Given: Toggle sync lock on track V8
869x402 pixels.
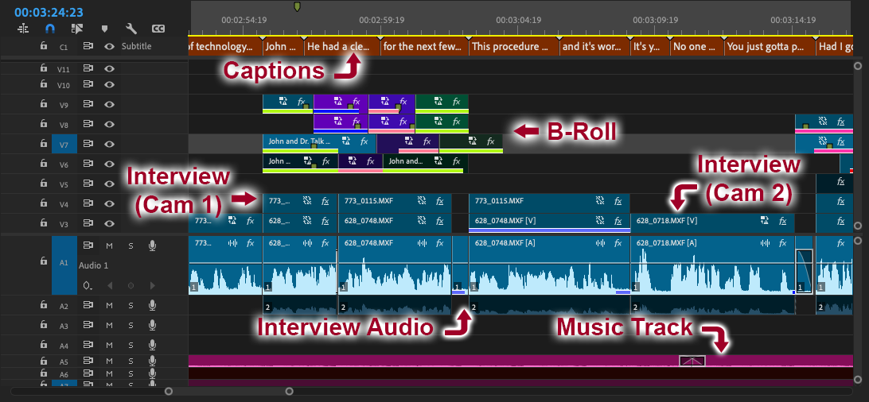Looking at the screenshot, I should (88, 124).
